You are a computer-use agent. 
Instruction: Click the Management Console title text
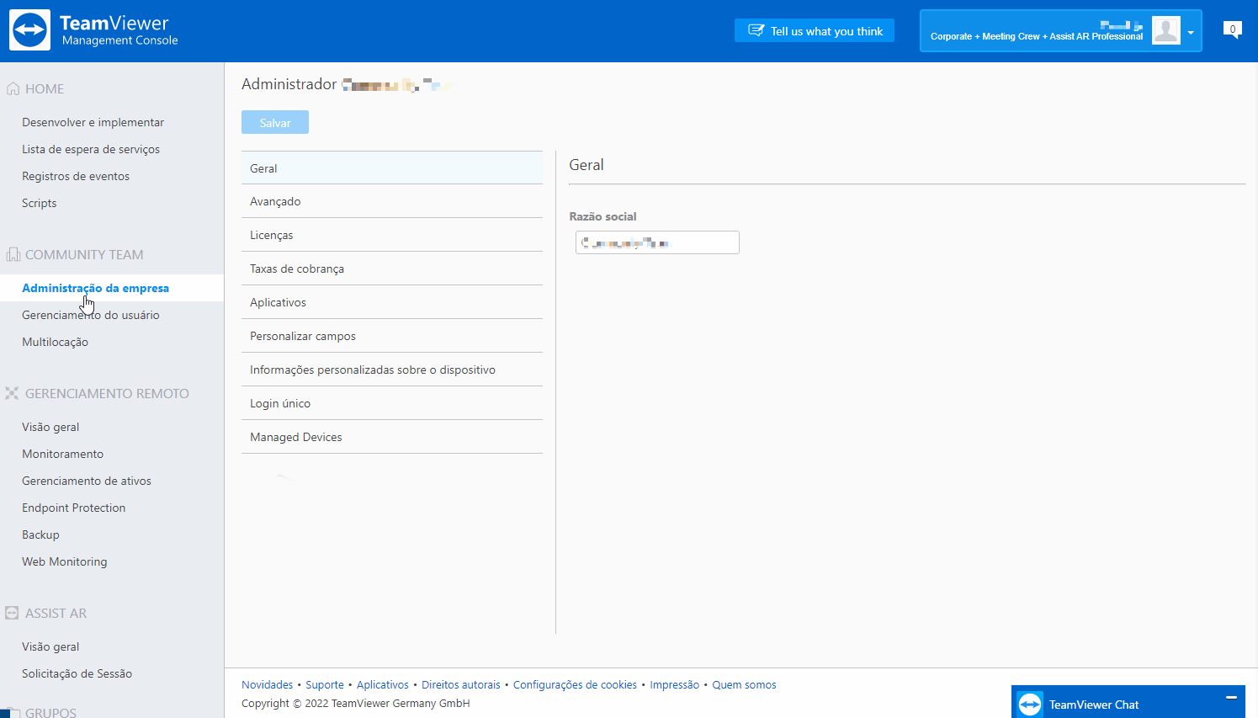pos(120,40)
